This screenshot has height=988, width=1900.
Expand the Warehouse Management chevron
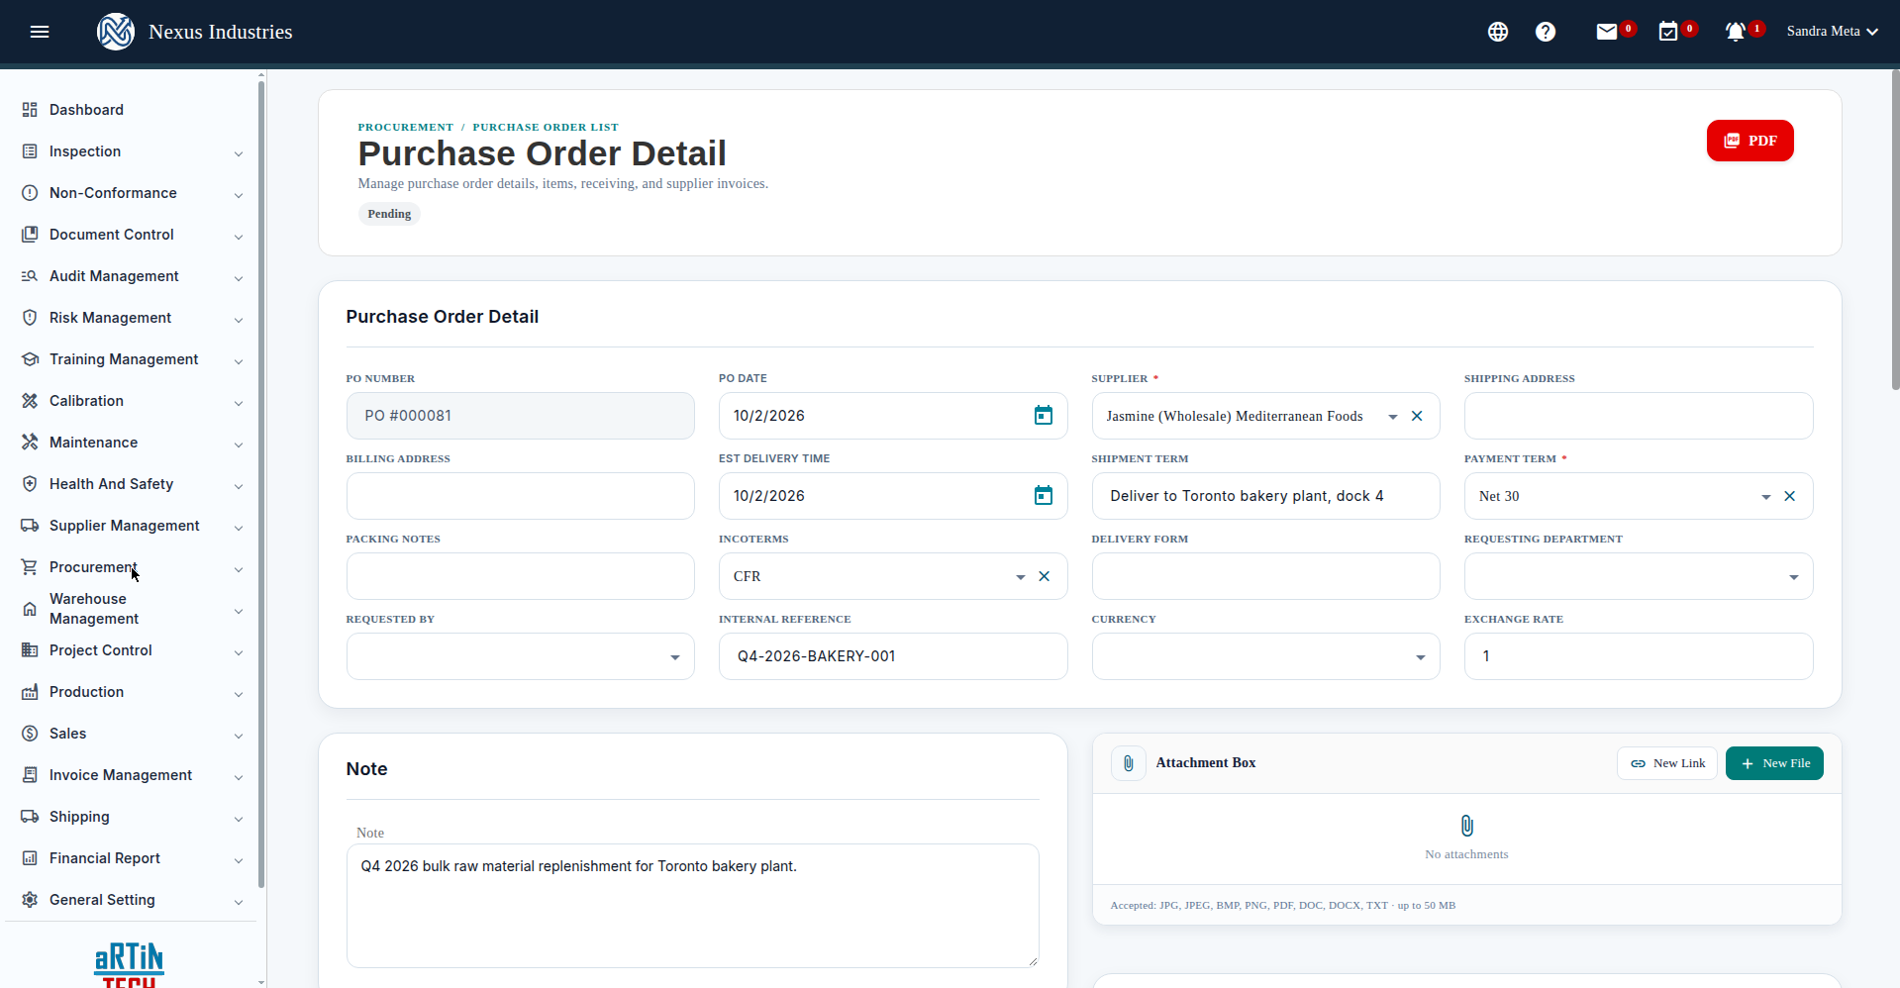[x=239, y=611]
